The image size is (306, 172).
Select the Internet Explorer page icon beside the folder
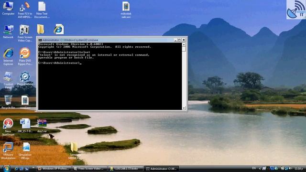pos(59,30)
